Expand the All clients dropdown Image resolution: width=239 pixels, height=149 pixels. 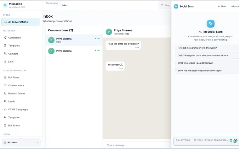coord(21,142)
